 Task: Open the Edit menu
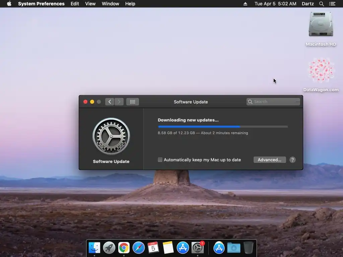coord(75,4)
